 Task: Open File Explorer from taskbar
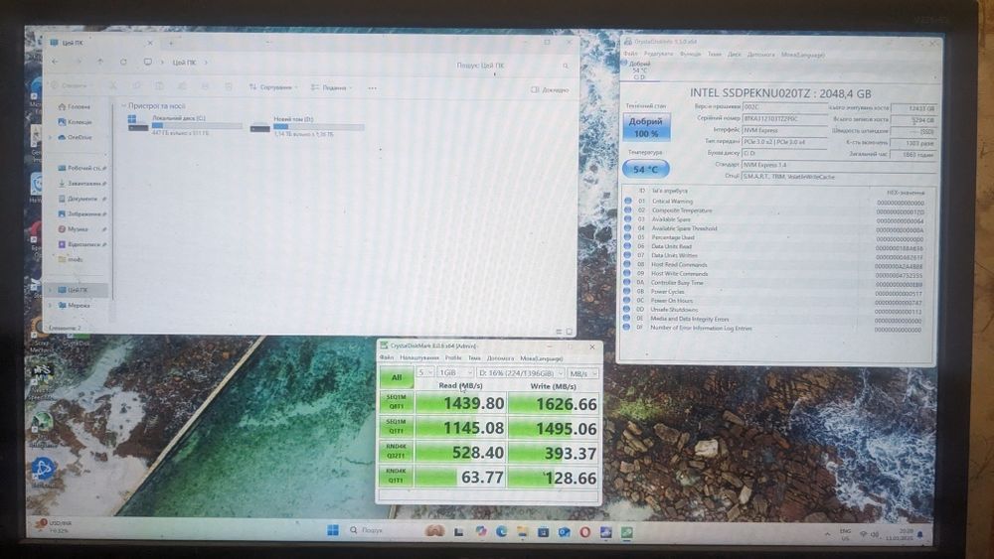[x=523, y=532]
